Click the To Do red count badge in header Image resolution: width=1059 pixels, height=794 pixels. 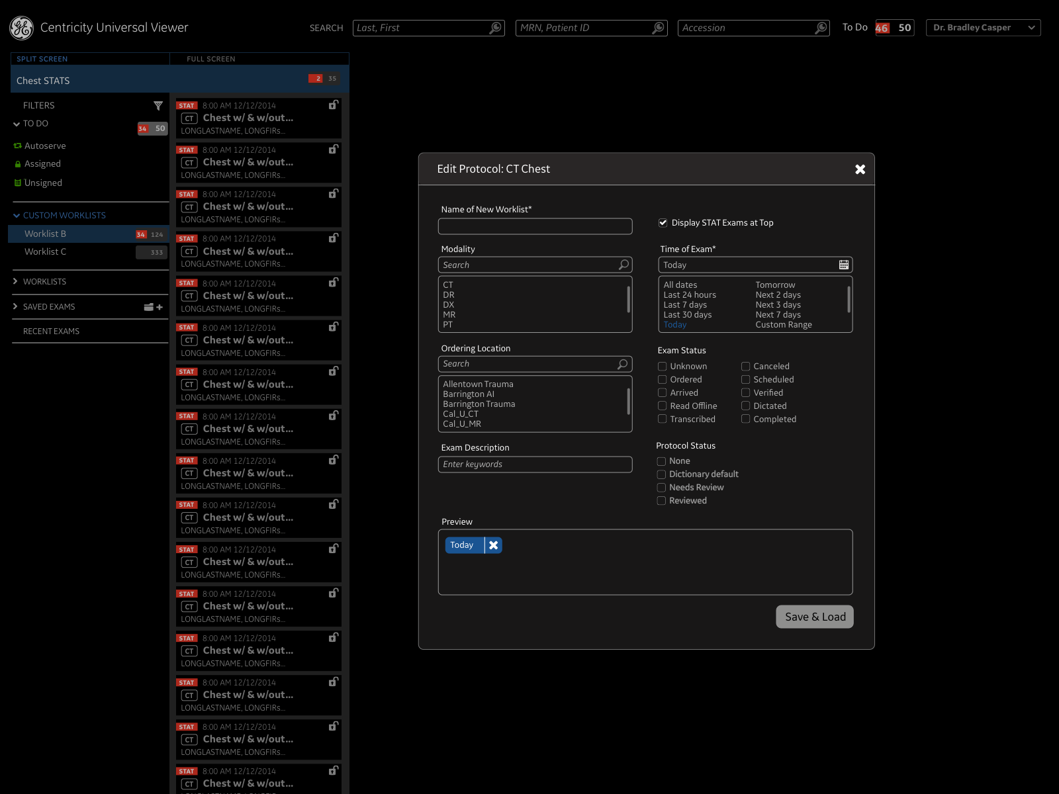(x=882, y=28)
